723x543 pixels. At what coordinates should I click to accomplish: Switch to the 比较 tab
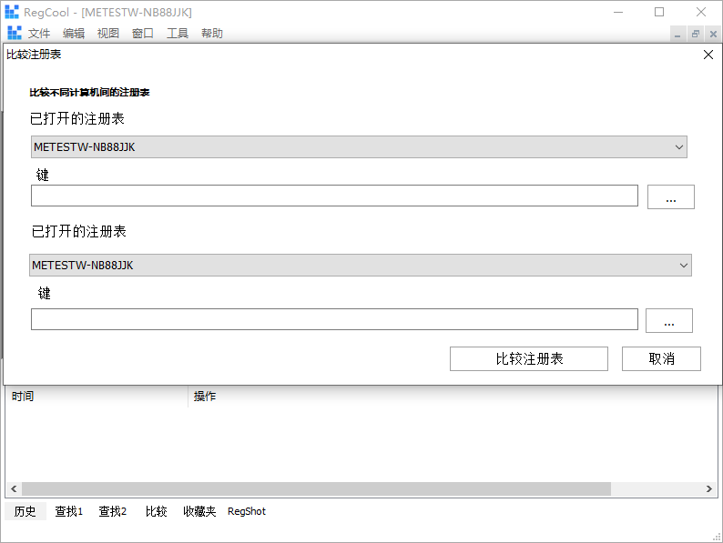click(x=157, y=511)
